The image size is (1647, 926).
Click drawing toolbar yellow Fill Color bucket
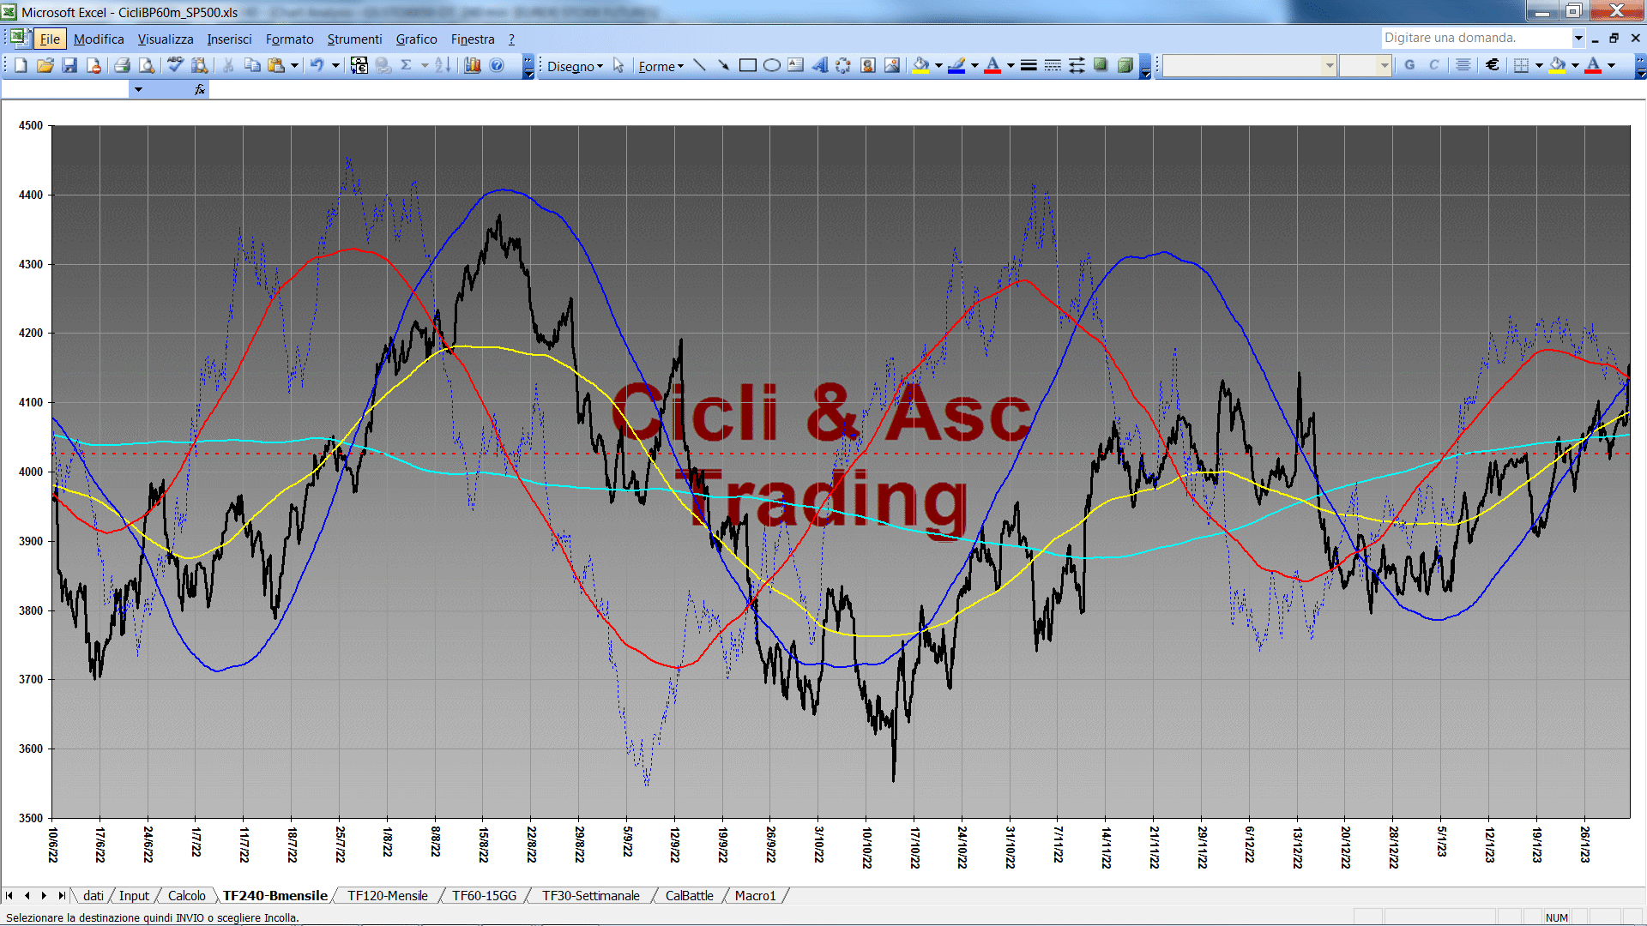pyautogui.click(x=921, y=65)
